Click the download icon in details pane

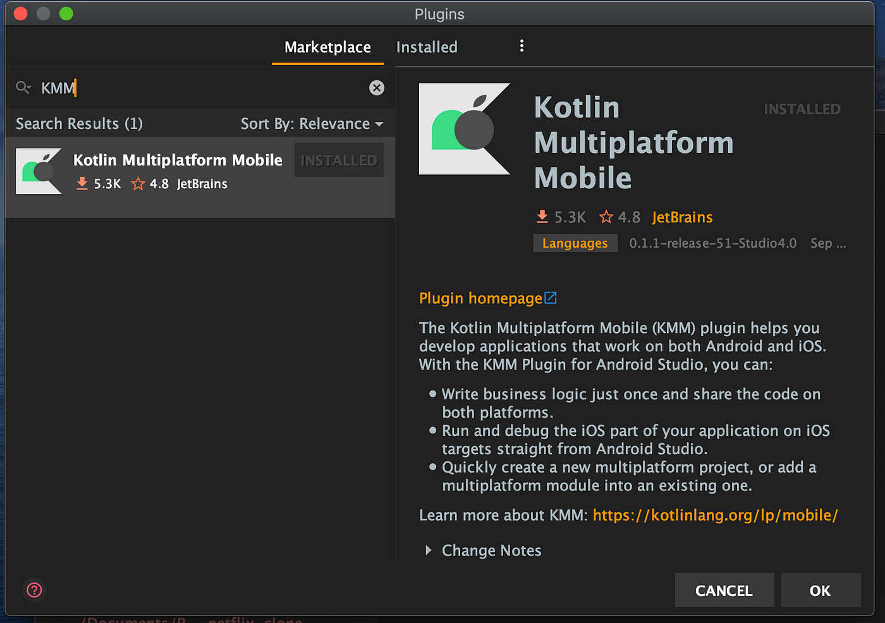(542, 217)
